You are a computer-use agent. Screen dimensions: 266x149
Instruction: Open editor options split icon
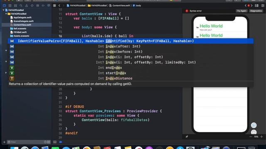257,5
